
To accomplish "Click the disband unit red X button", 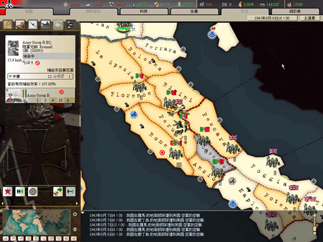I will (8, 192).
